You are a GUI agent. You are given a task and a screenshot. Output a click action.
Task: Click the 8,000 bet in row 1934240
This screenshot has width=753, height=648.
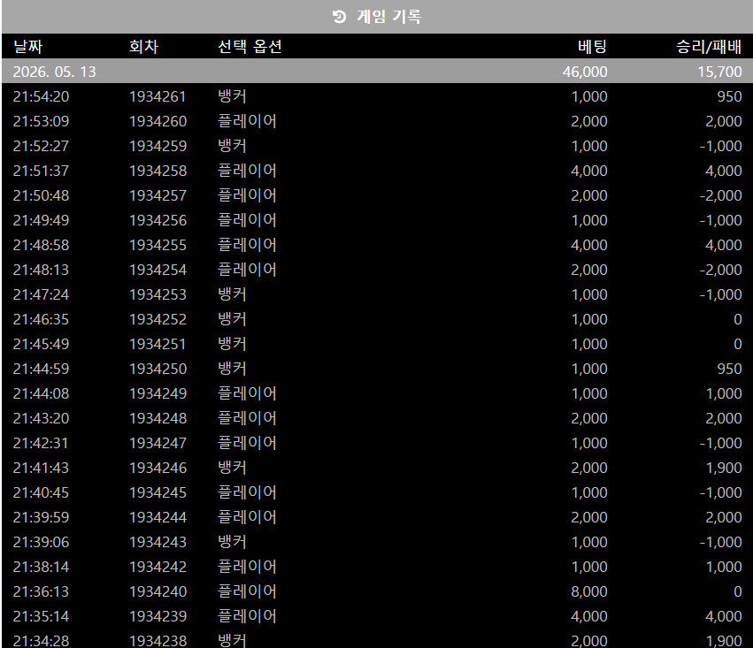tap(589, 591)
